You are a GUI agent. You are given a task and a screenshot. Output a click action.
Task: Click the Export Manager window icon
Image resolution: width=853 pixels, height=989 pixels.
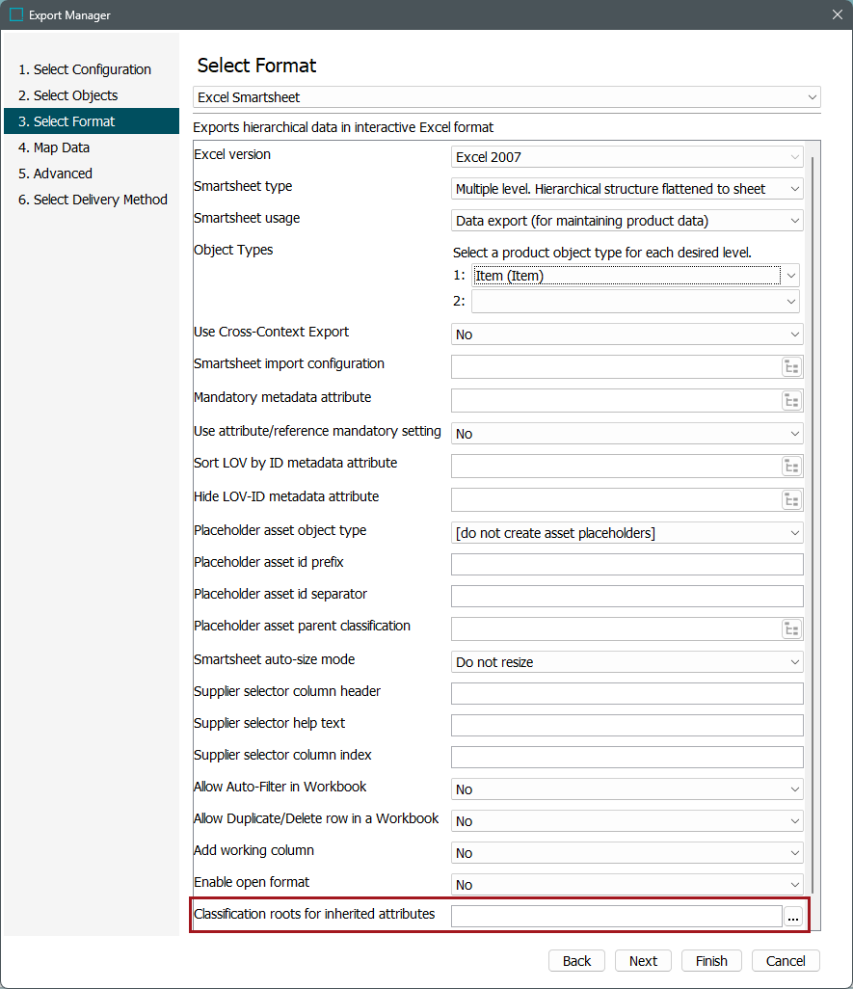point(16,14)
